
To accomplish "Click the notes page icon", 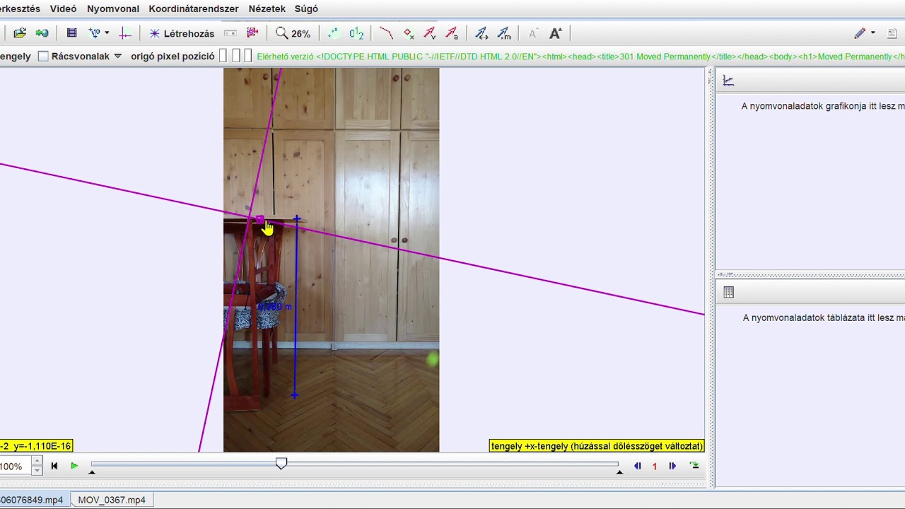I will (891, 33).
